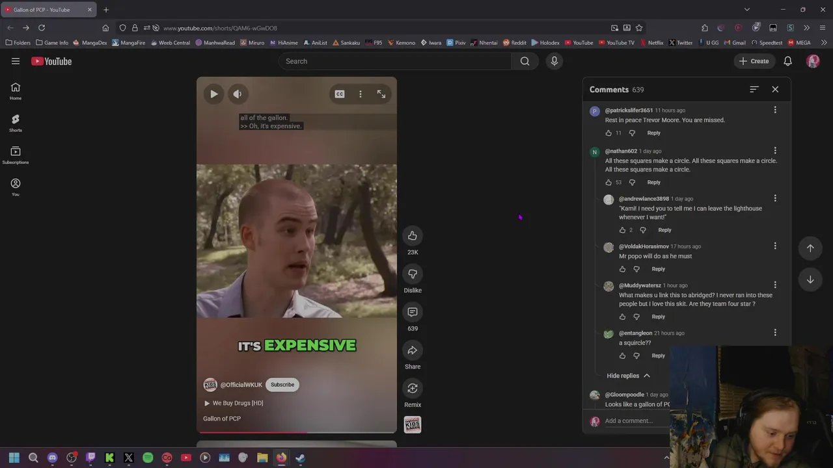Select the Gallon of PCP - YouTube tab
The image size is (833, 468).
(48, 10)
